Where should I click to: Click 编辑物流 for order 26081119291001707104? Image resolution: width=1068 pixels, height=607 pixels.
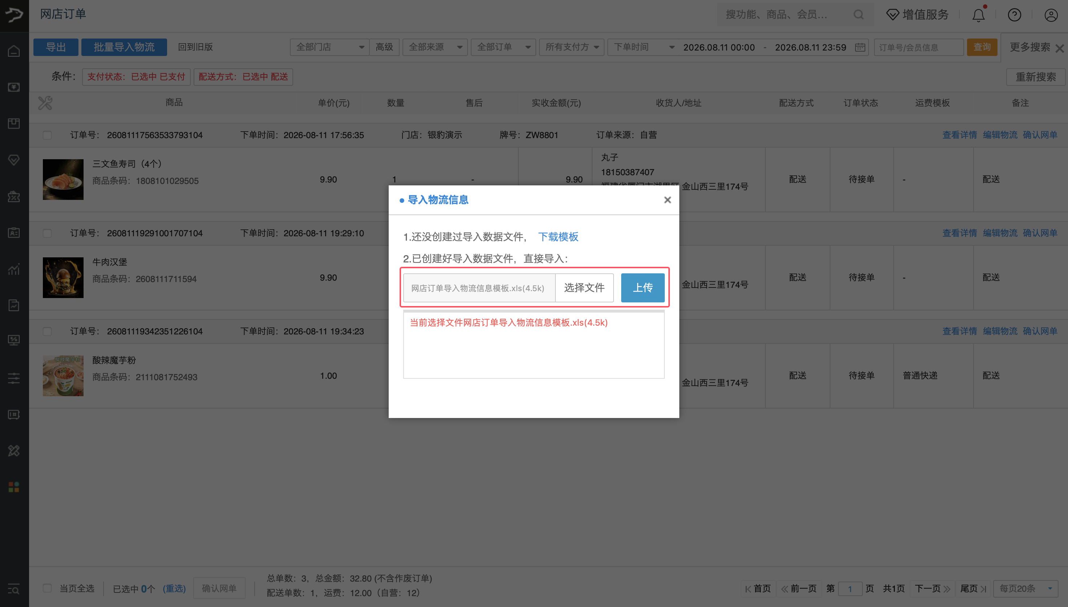pos(1000,233)
